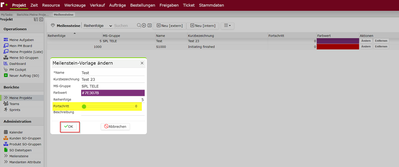The height and width of the screenshot is (167, 399).
Task: Click the Fortschritt slider handle in dialog
Action: click(x=84, y=107)
